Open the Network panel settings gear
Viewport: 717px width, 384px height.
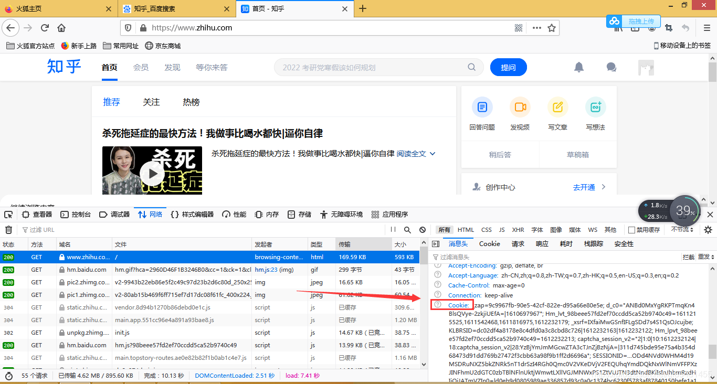point(708,230)
